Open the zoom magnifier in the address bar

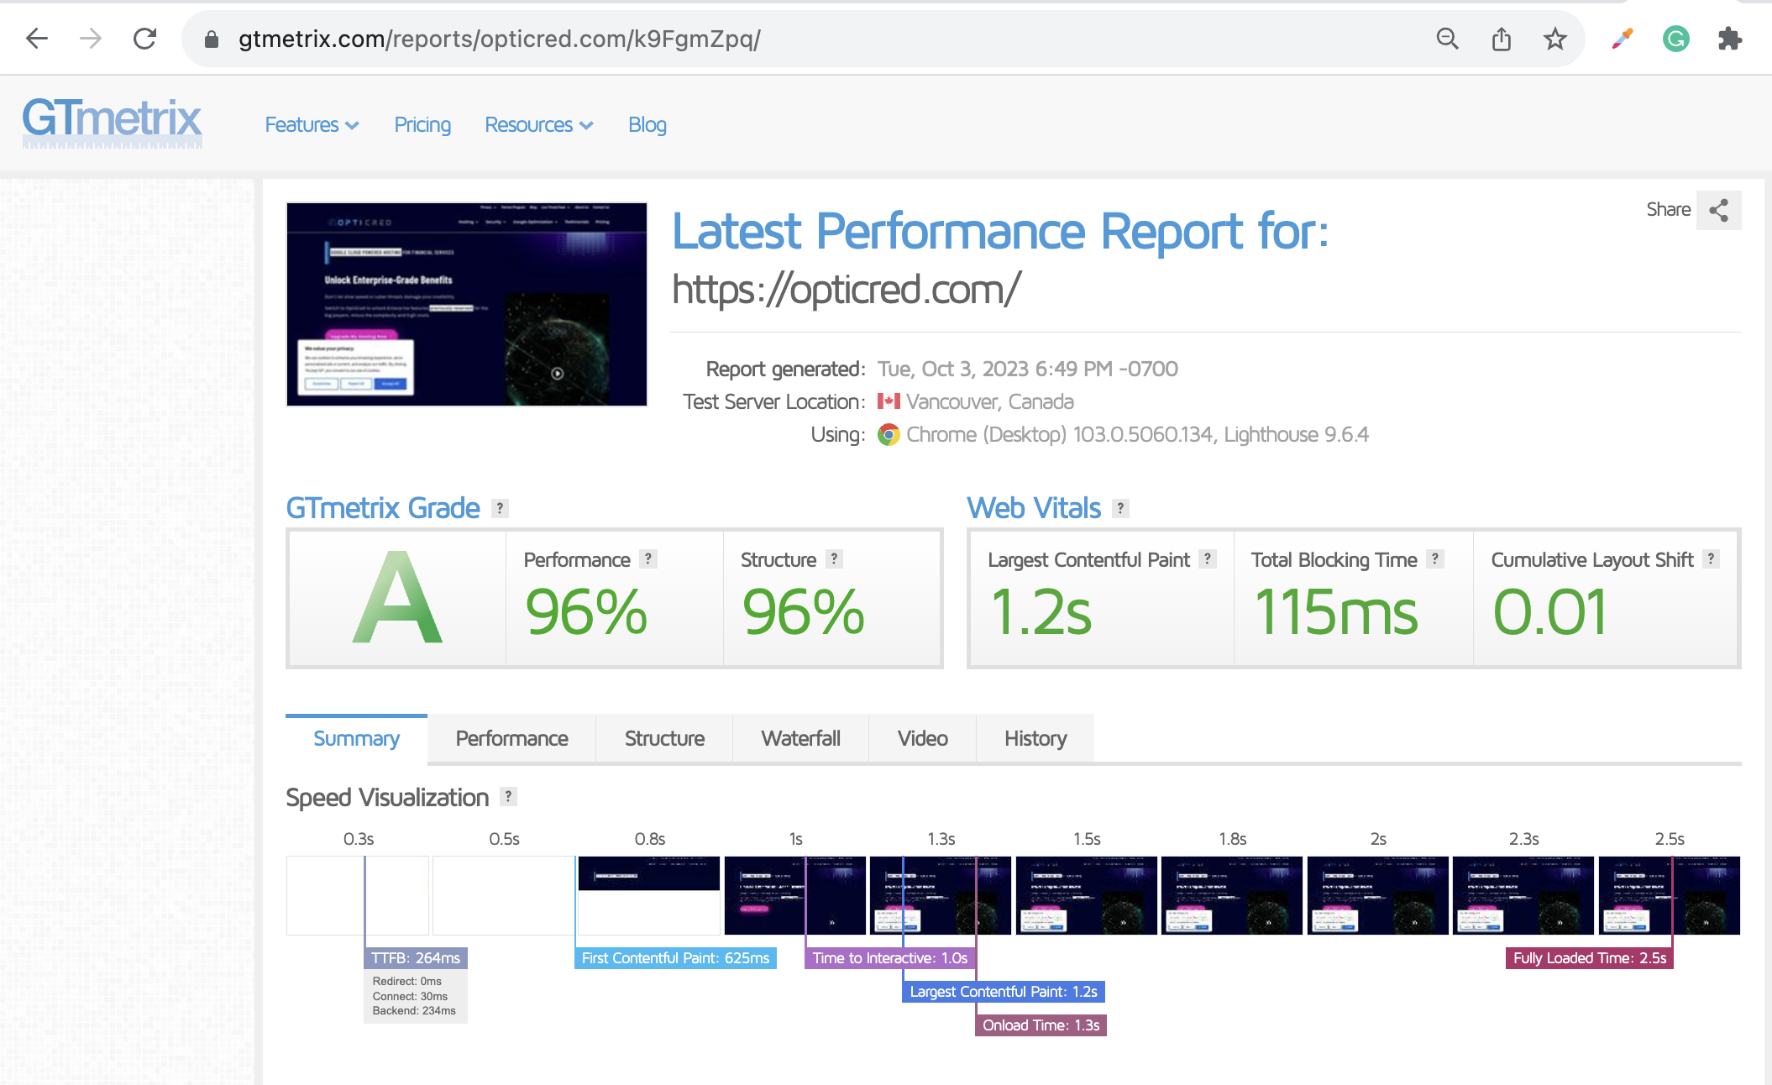[x=1447, y=39]
